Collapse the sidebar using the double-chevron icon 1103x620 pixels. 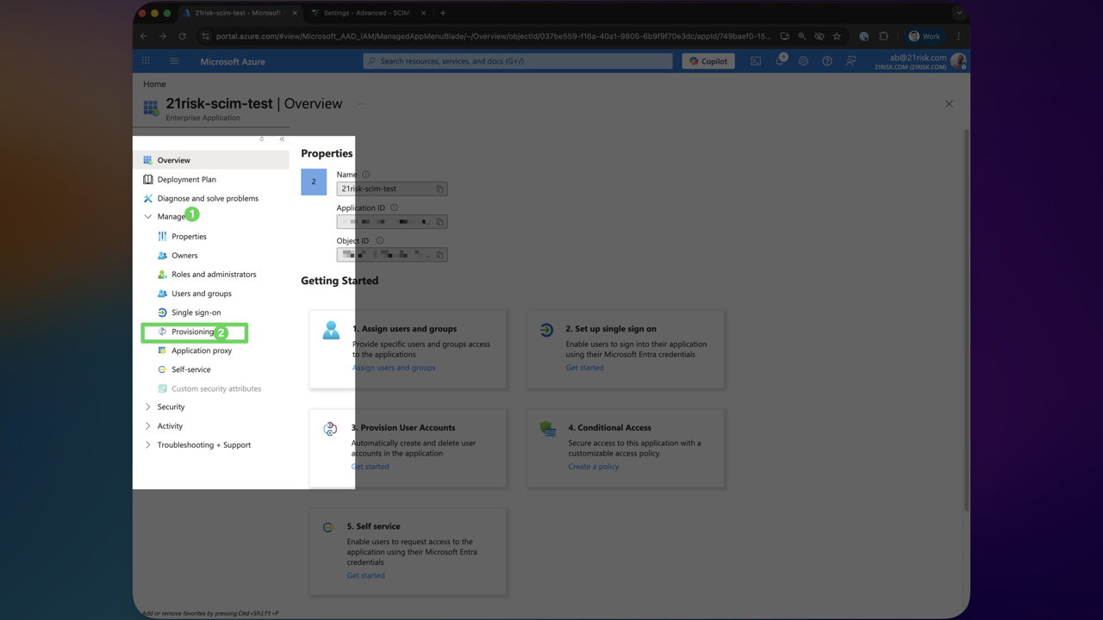click(x=282, y=138)
